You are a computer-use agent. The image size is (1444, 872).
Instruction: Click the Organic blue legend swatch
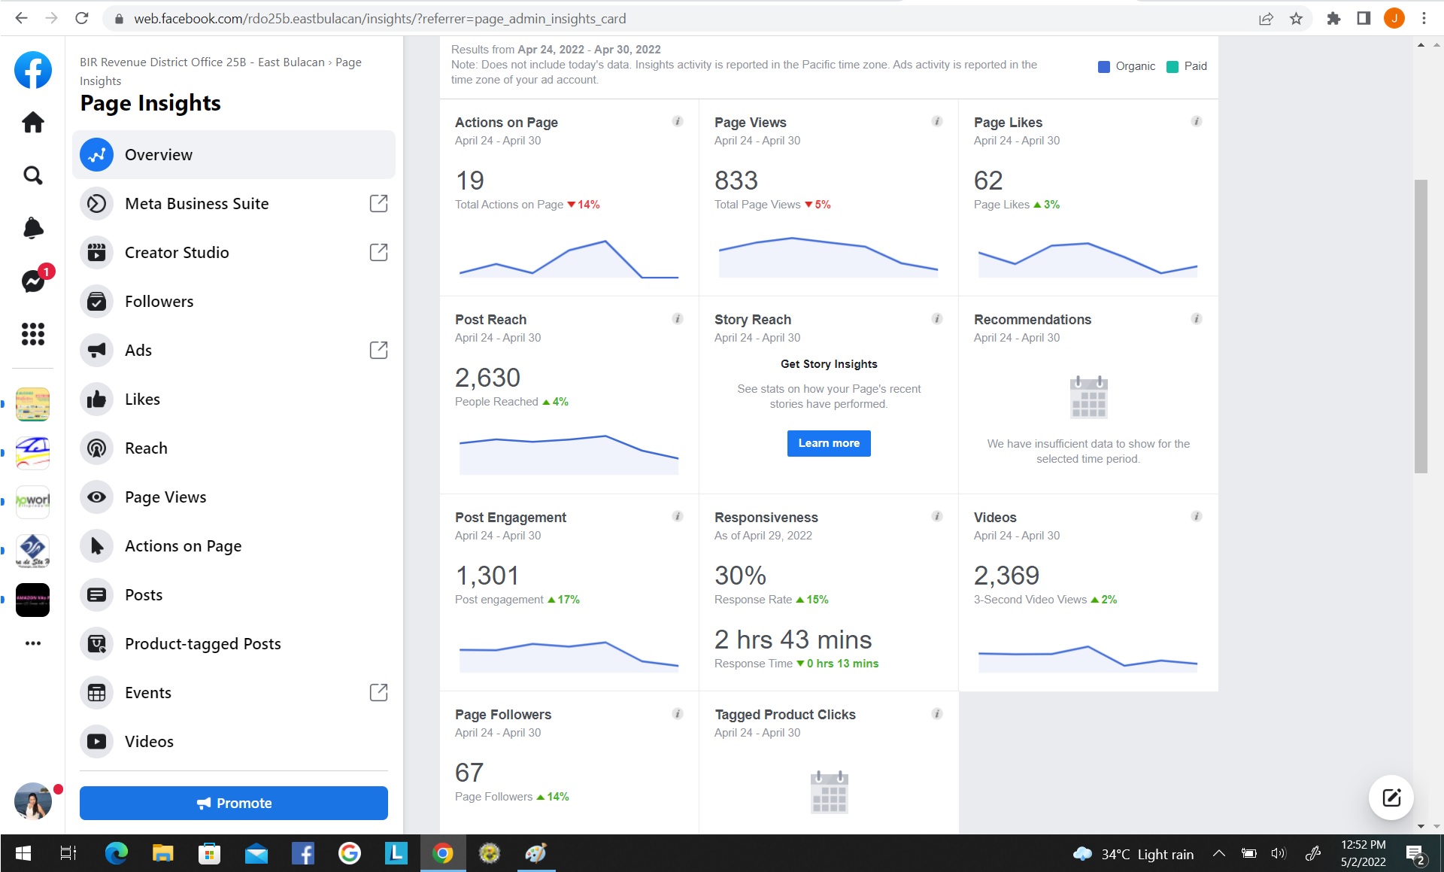(1103, 66)
